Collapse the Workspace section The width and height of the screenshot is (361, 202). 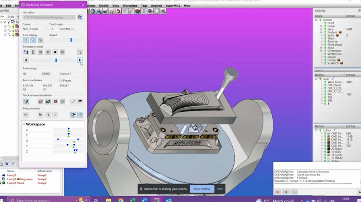[x=24, y=124]
